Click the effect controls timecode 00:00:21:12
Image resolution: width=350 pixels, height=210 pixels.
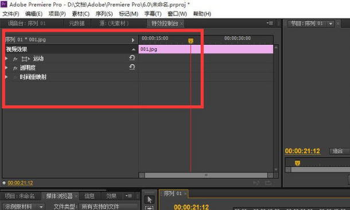[20, 183]
